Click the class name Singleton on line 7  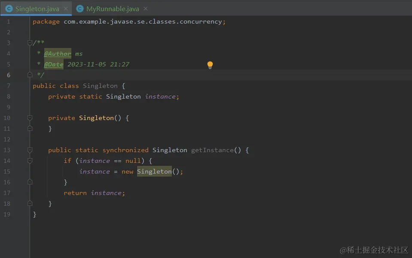point(100,86)
